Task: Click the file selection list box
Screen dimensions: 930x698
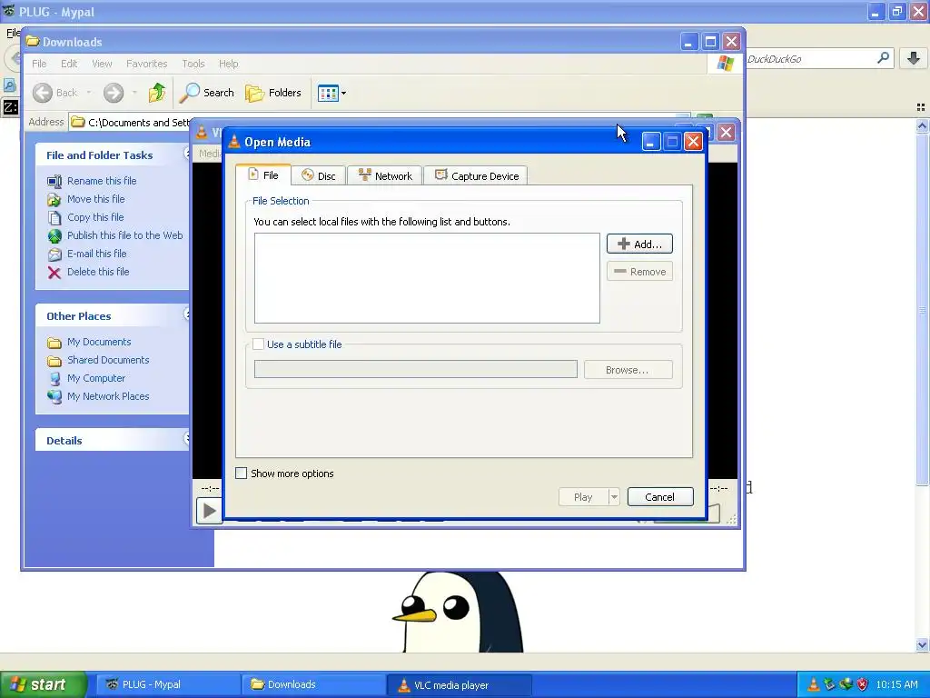Action: 427,278
